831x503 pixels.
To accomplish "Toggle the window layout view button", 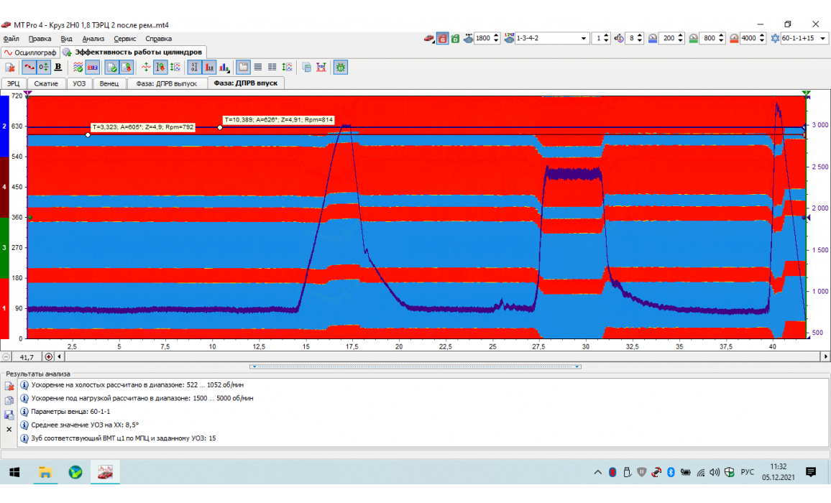I will 243,68.
